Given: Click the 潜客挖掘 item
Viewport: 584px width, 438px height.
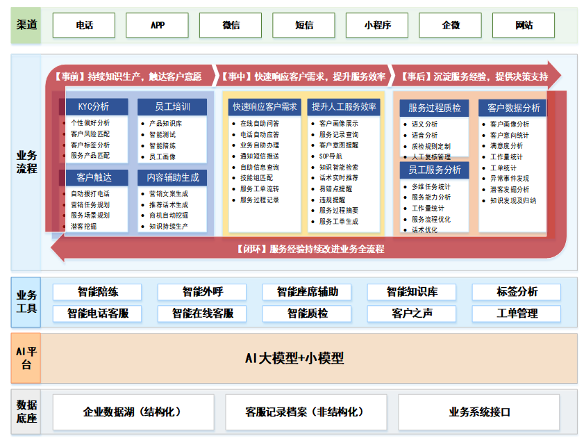Looking at the screenshot, I should 83,226.
